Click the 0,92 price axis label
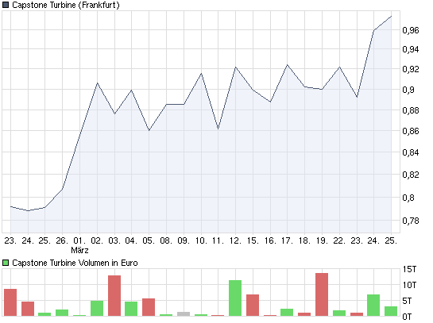433x323 pixels. click(411, 69)
